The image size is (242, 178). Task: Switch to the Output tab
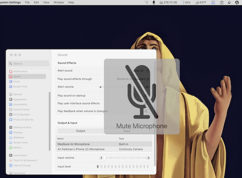(x=80, y=131)
